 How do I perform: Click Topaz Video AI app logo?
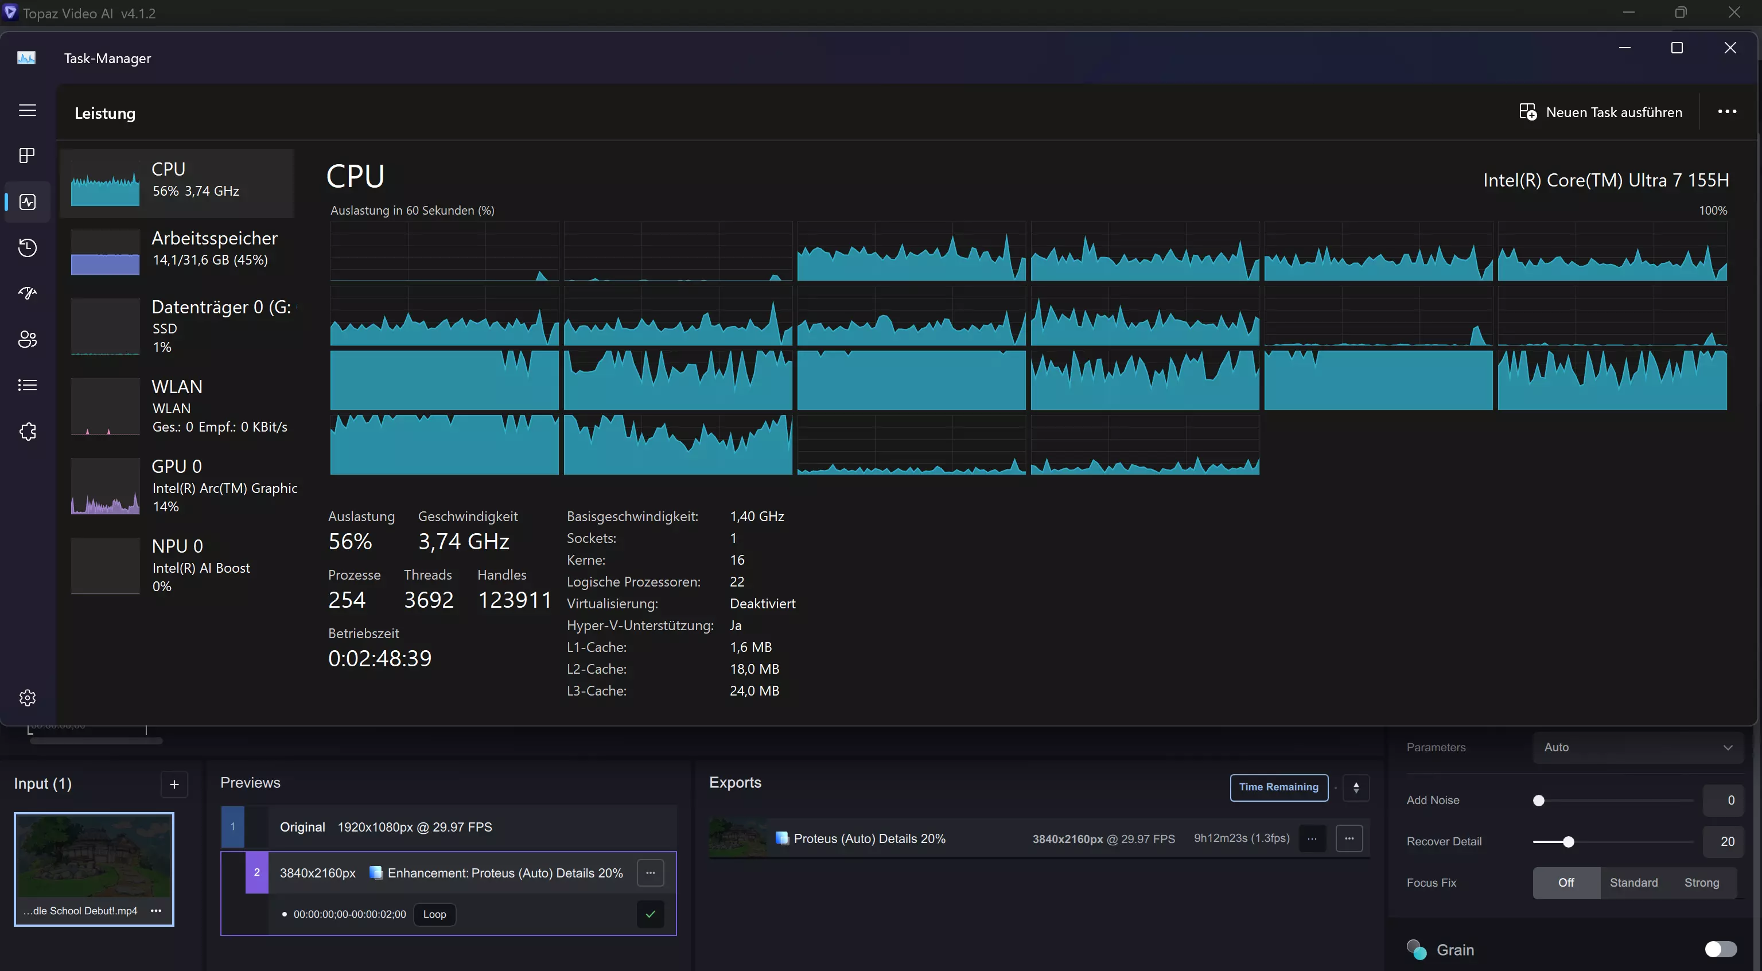point(10,12)
